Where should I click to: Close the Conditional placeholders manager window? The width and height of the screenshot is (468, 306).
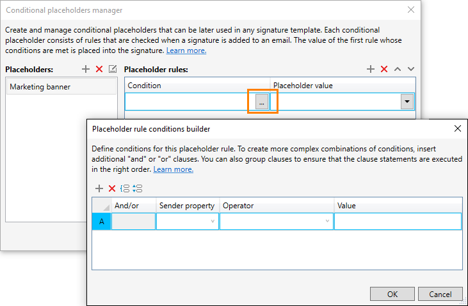coord(411,10)
